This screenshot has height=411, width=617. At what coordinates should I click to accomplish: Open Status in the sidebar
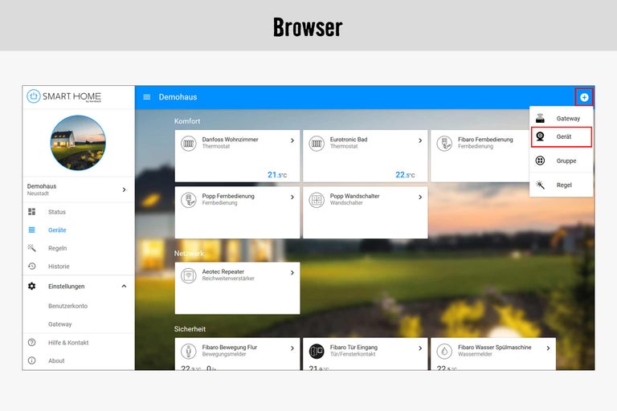[57, 212]
